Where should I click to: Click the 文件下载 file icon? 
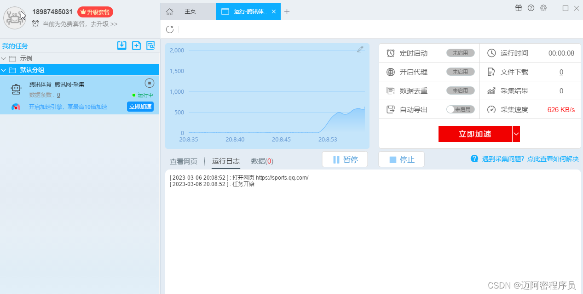tap(491, 72)
